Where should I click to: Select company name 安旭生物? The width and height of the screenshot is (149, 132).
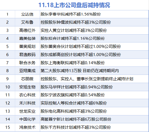[27, 87]
